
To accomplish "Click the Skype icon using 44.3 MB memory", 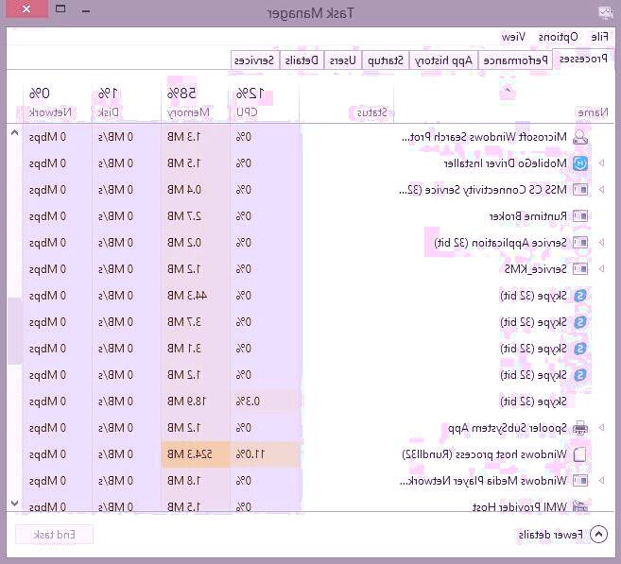I will (580, 296).
